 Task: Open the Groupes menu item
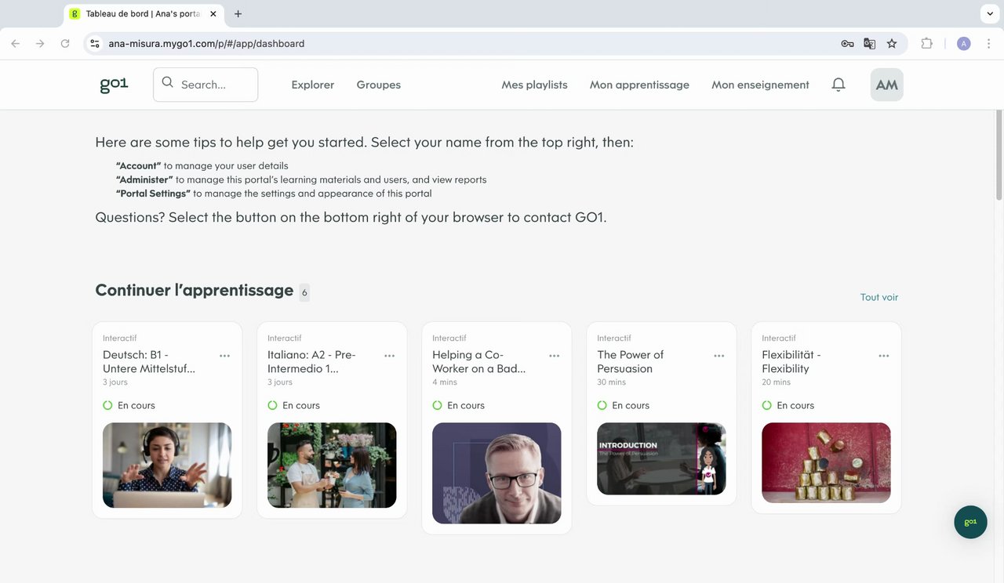379,85
